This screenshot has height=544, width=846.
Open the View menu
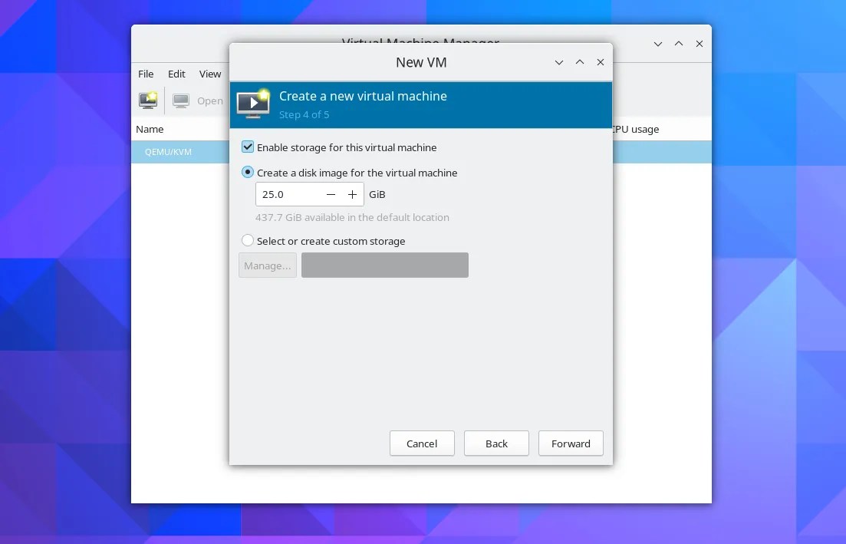click(x=209, y=74)
